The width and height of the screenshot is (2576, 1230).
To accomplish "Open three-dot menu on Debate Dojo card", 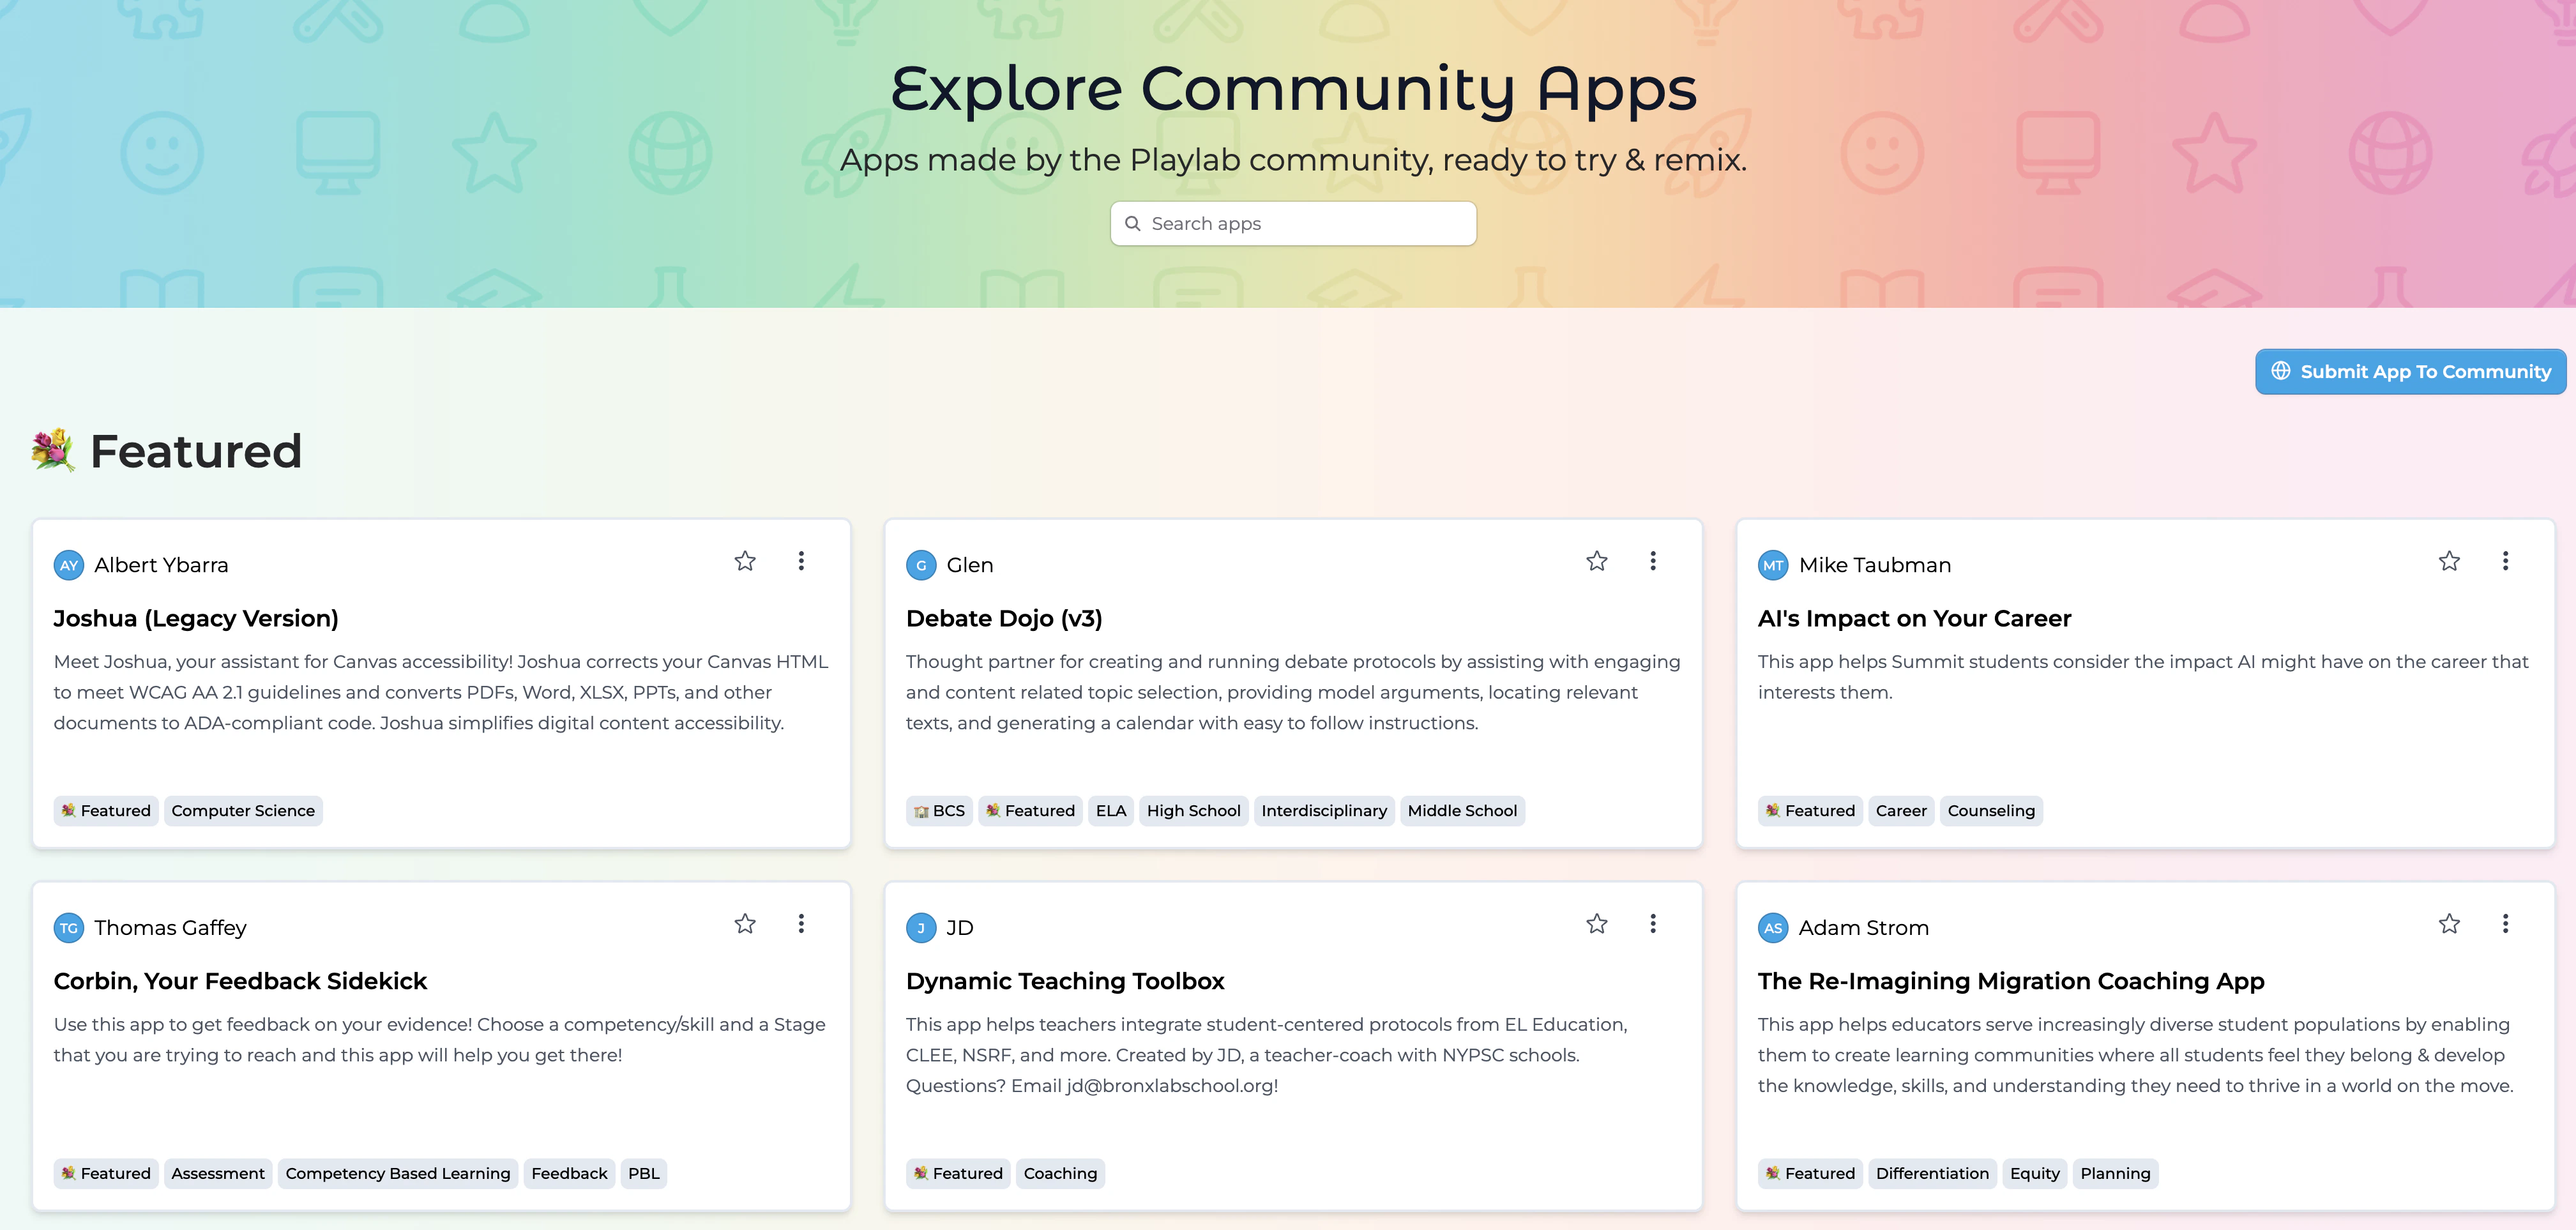I will point(1653,561).
